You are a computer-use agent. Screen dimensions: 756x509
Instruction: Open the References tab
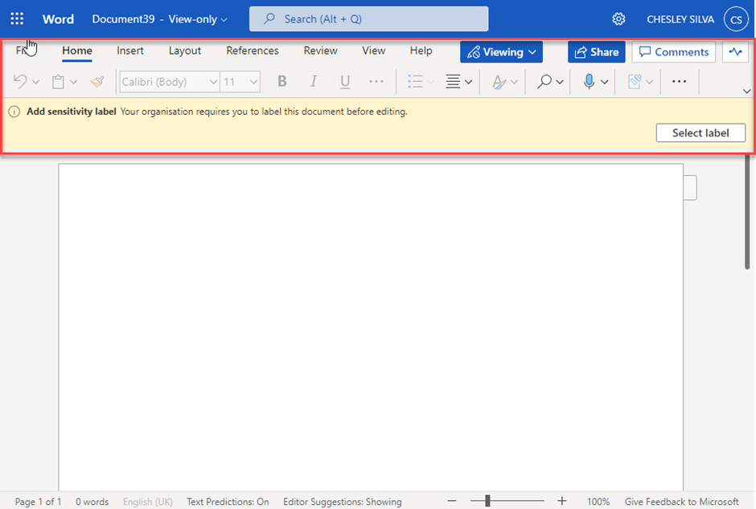pos(253,51)
